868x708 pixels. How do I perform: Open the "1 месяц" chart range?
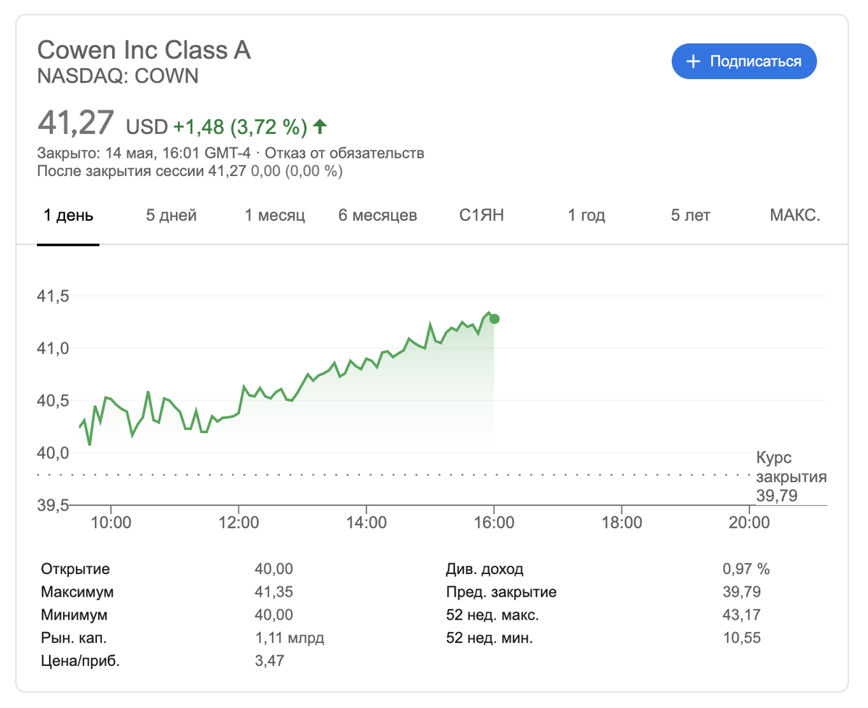(x=275, y=216)
